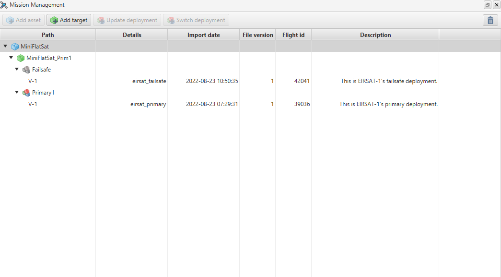Click the Mission Management satellite title icon
This screenshot has width=501, height=277.
point(4,5)
